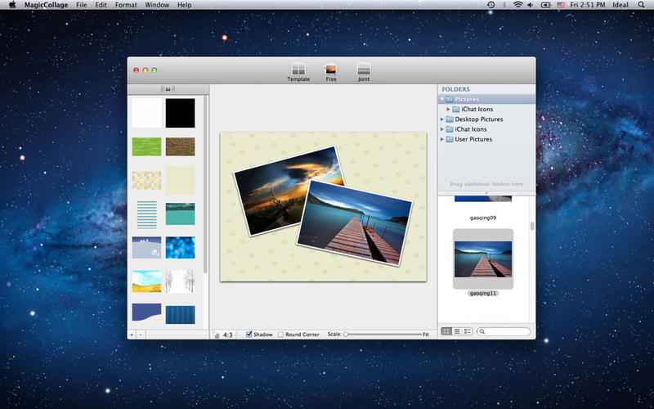Remove background using the minus button

point(140,335)
